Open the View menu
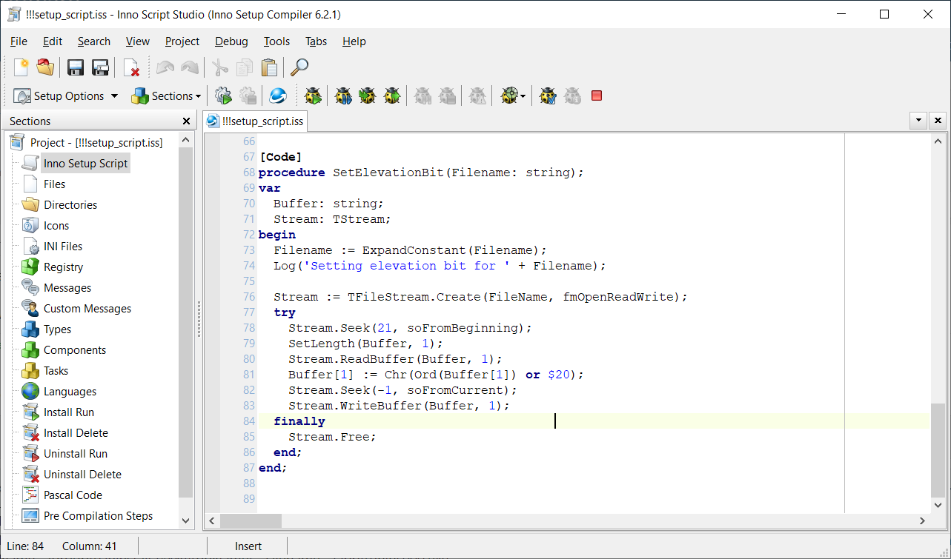The image size is (951, 559). pos(138,41)
